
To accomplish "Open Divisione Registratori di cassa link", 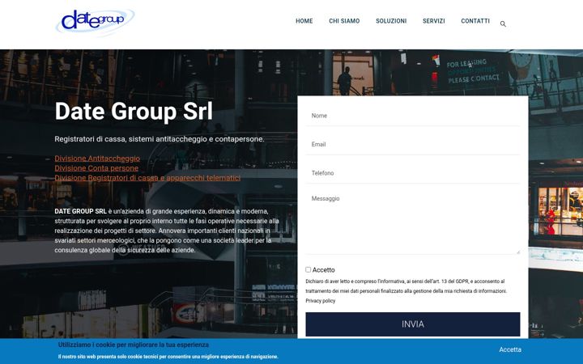I will pos(147,177).
